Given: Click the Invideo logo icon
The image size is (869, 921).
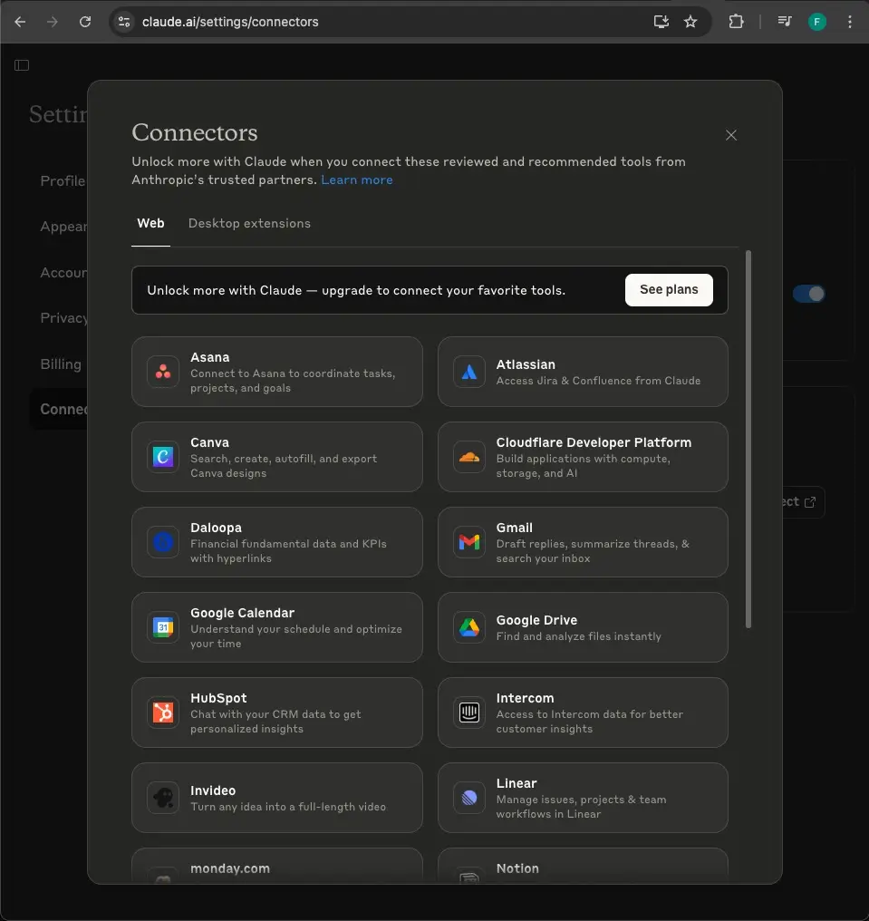Looking at the screenshot, I should pyautogui.click(x=163, y=798).
